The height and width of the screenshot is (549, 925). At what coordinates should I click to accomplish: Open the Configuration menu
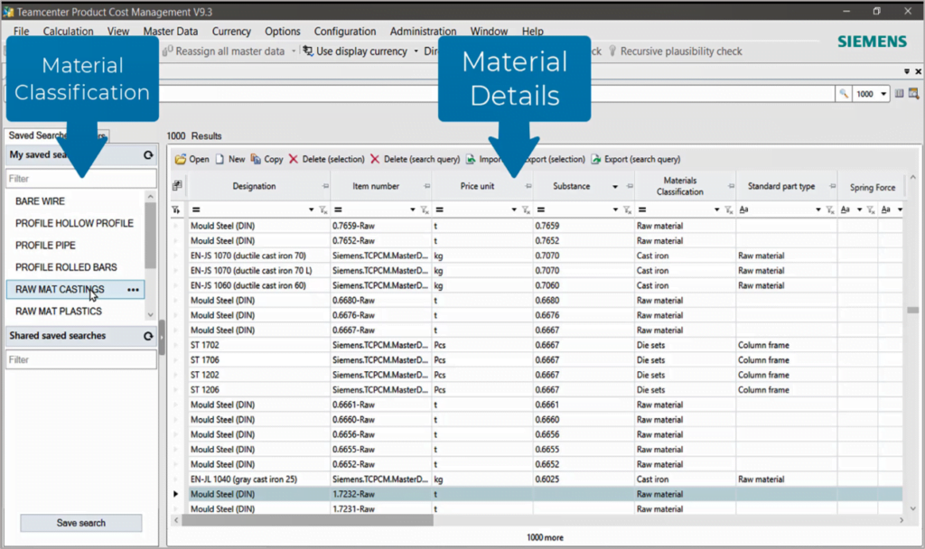tap(345, 32)
